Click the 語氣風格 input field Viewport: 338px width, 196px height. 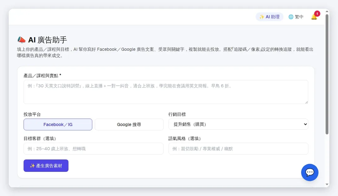(x=238, y=149)
